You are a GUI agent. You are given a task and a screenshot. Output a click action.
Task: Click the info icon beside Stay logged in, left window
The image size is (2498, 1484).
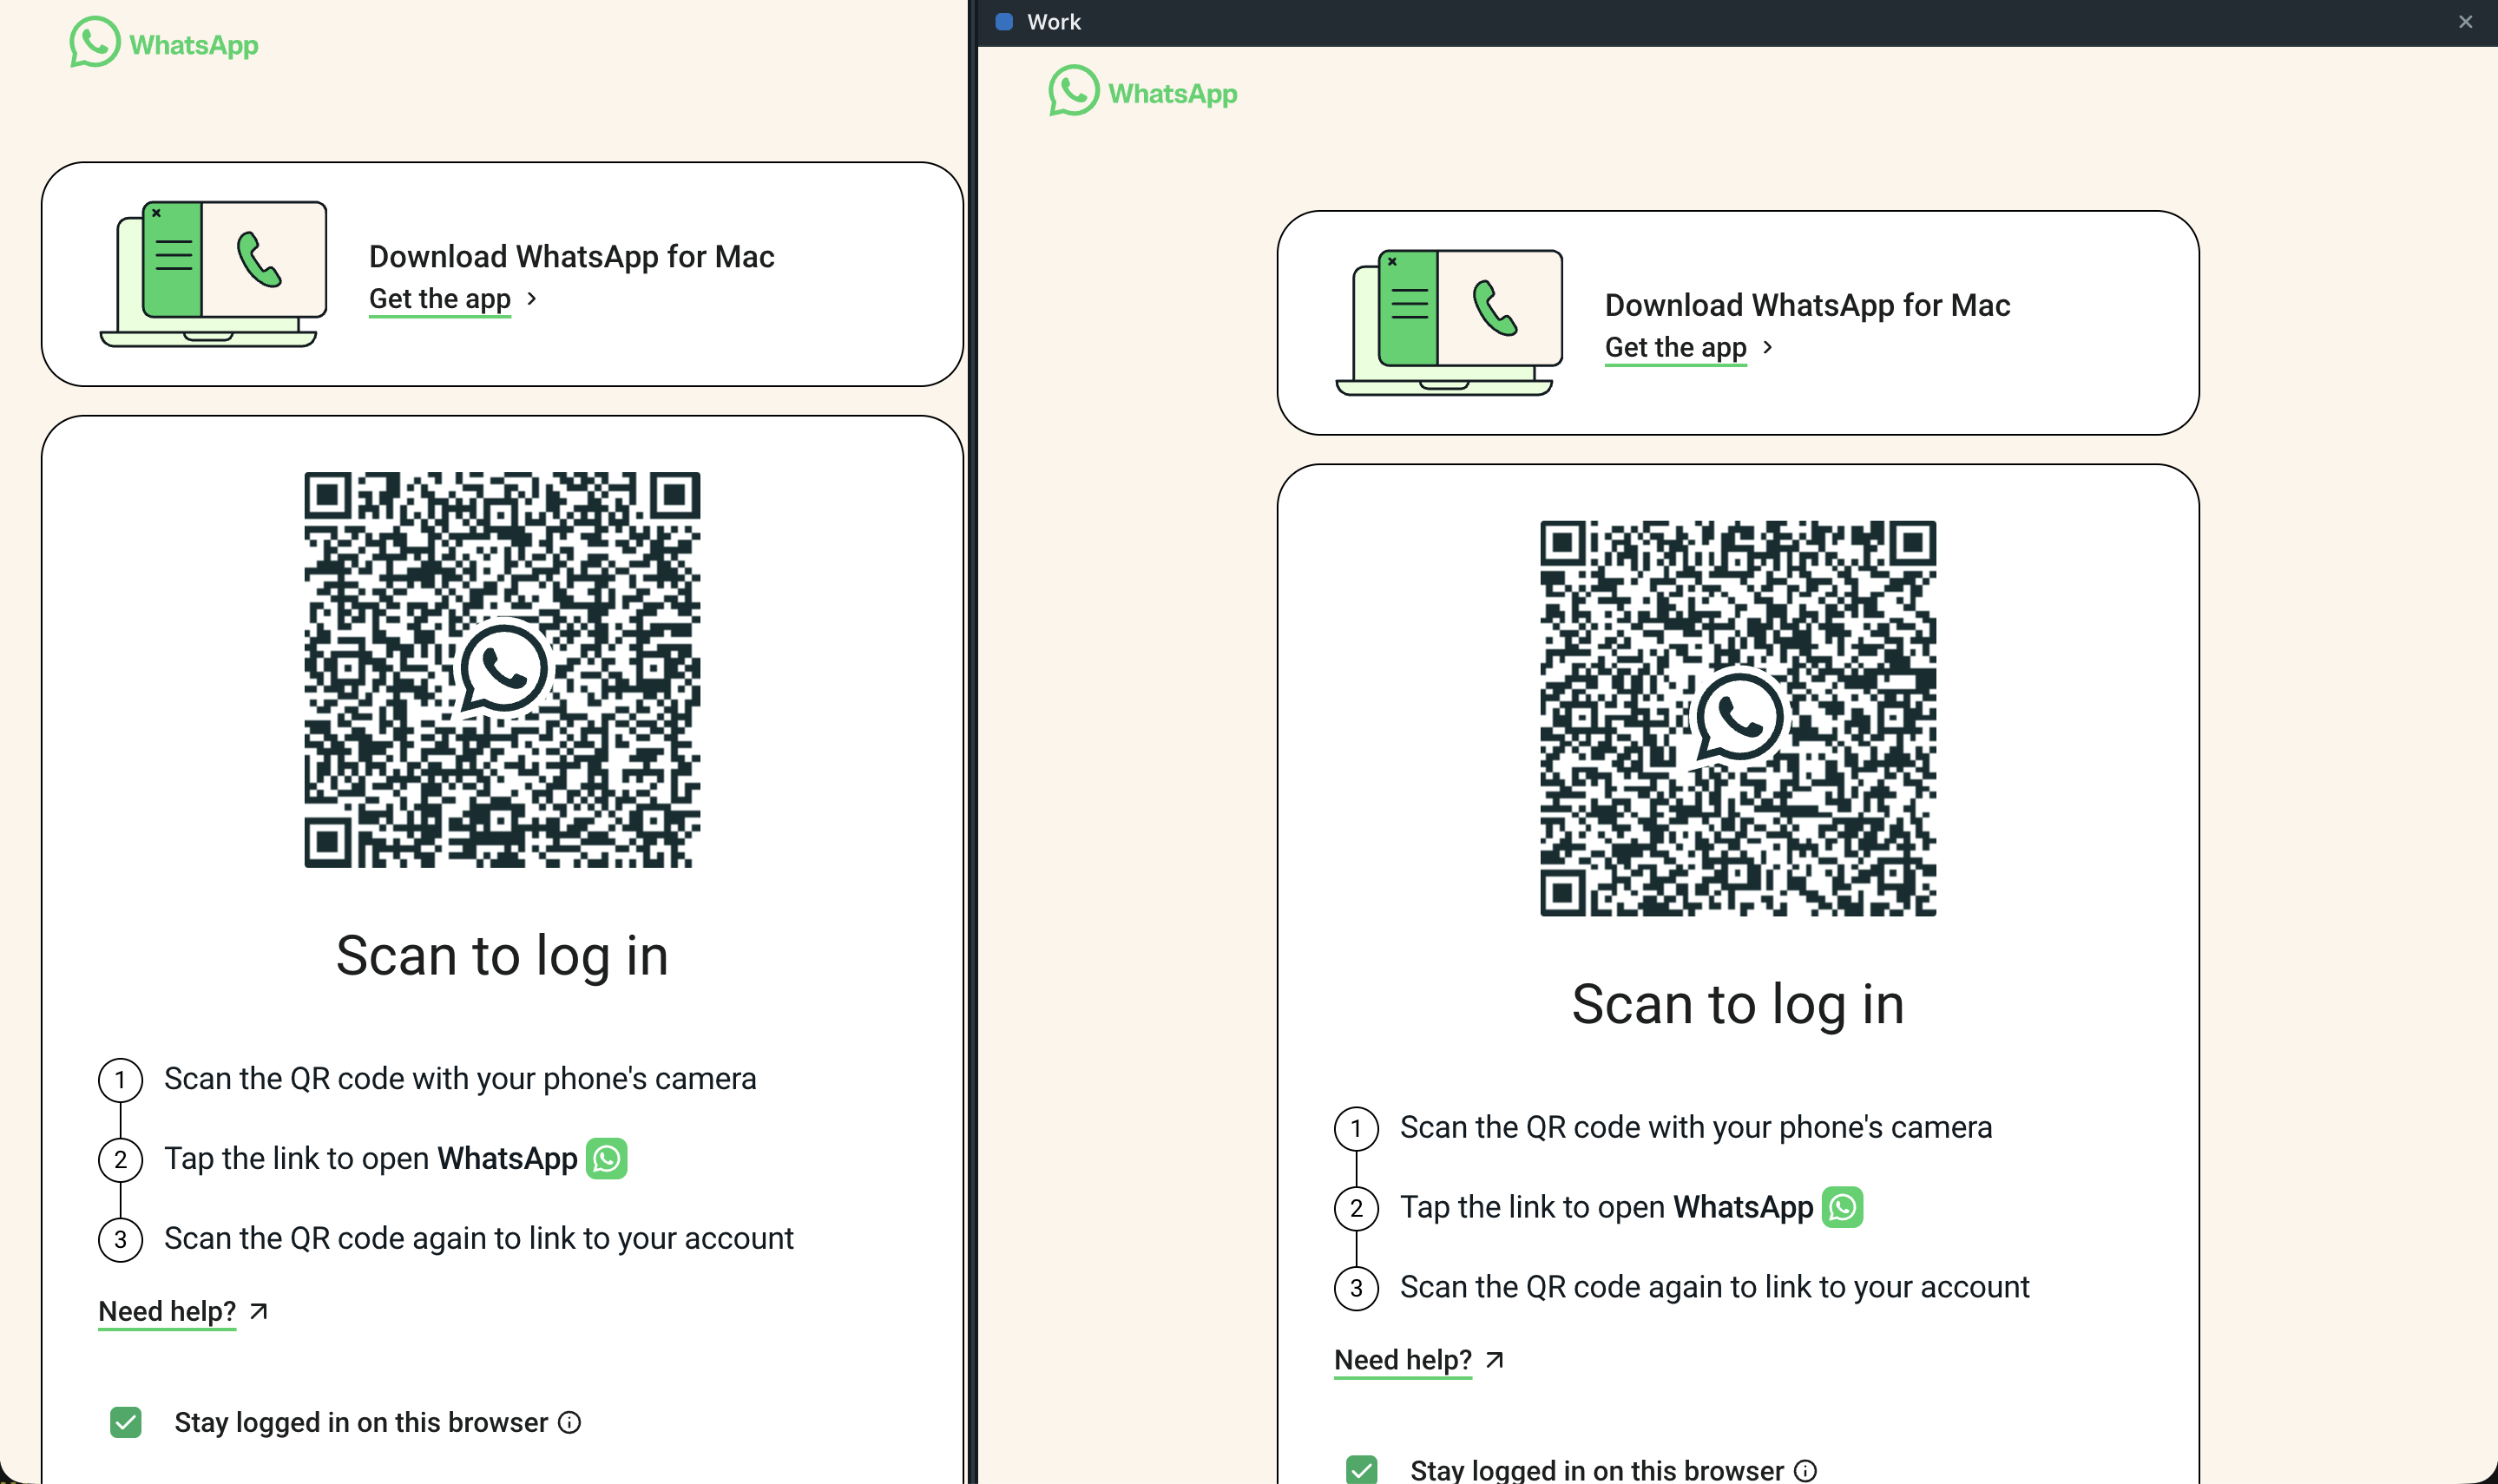tap(569, 1422)
